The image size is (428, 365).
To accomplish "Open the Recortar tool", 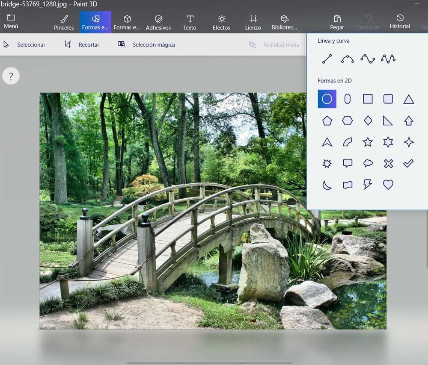I will tap(82, 44).
